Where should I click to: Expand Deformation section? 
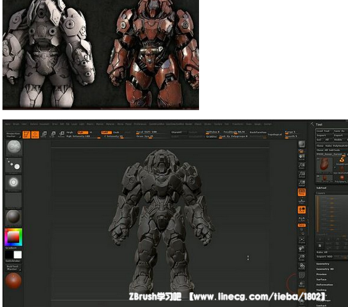tap(325, 285)
